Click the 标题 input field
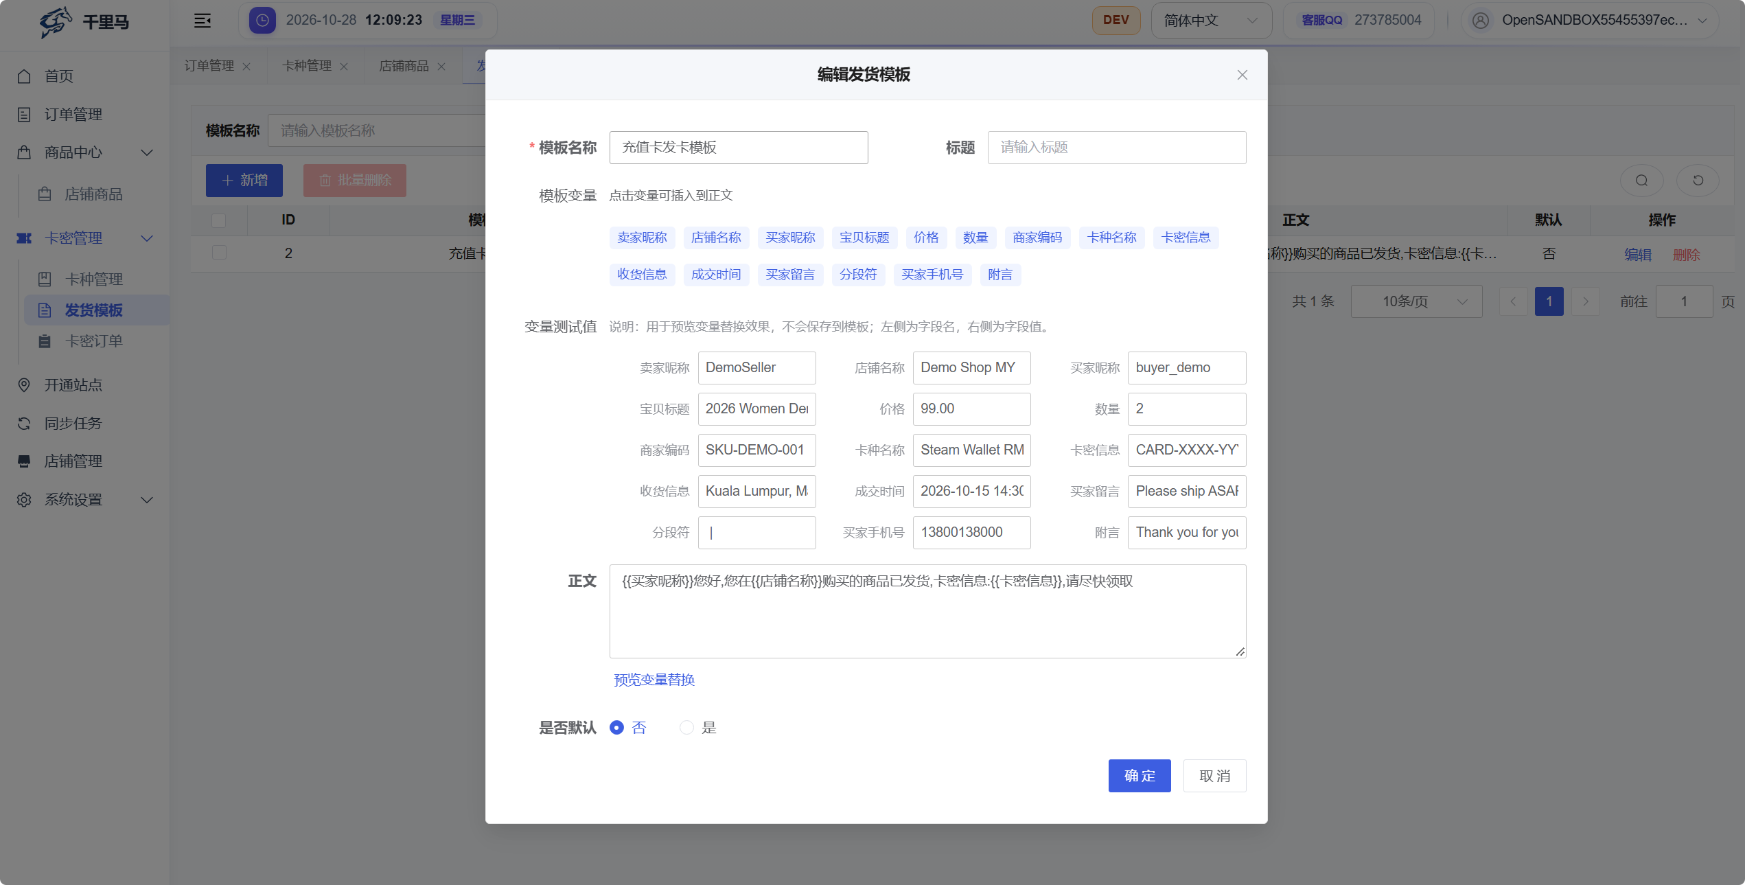Viewport: 1745px width, 885px height. tap(1116, 148)
